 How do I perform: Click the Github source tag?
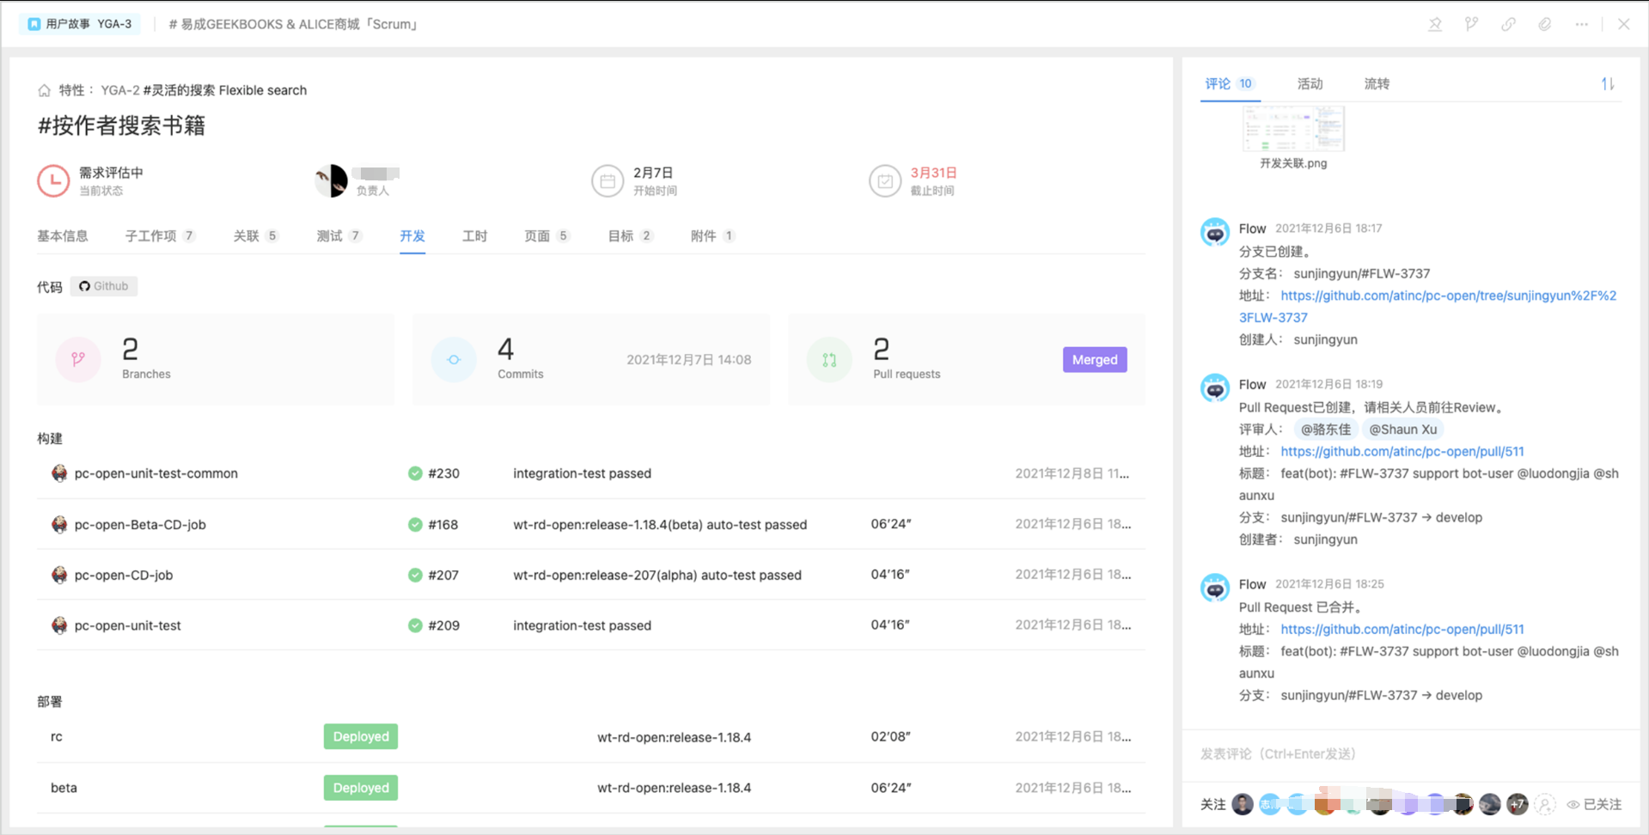(x=104, y=286)
